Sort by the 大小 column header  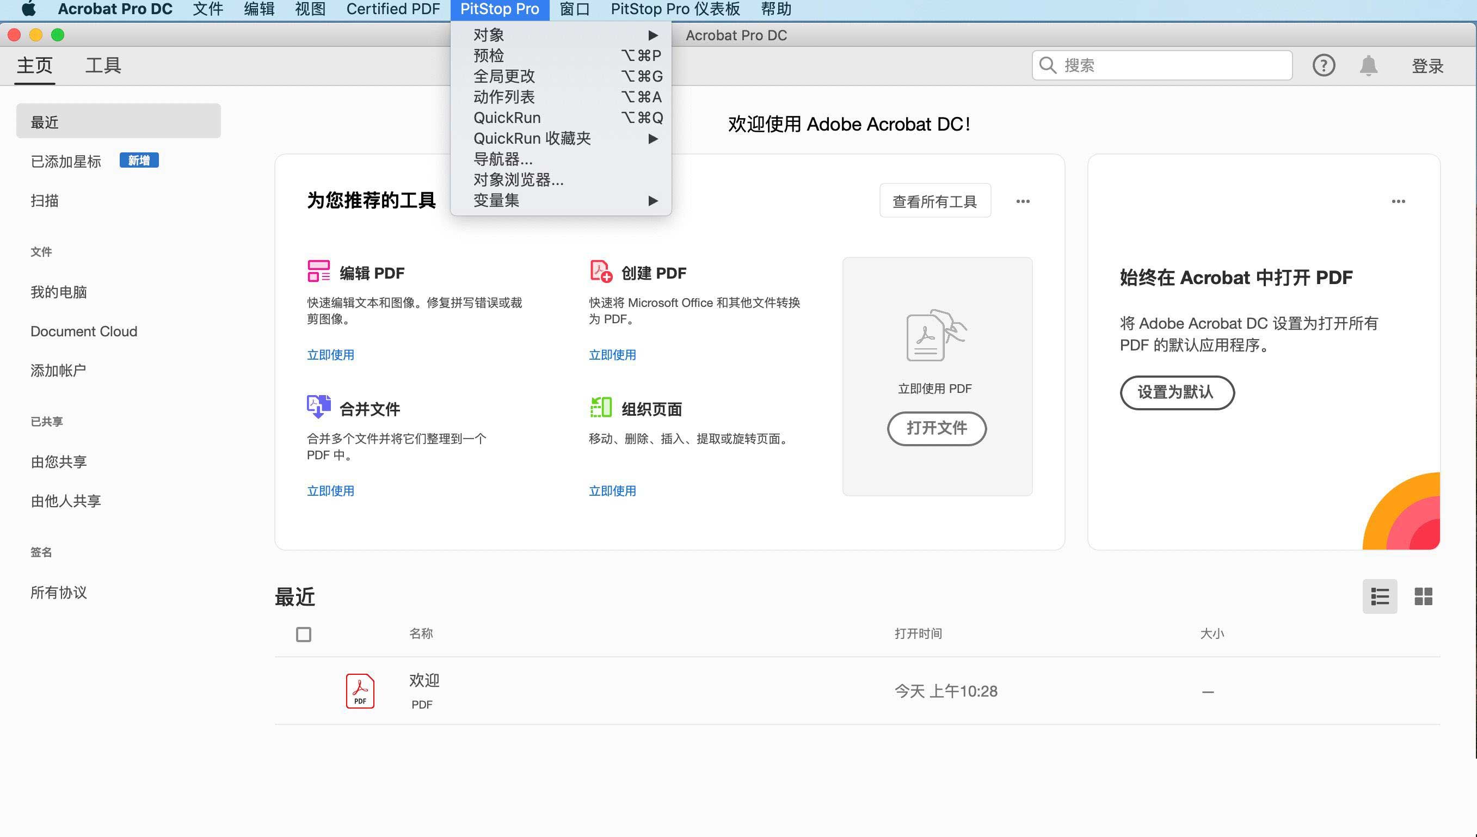point(1212,633)
